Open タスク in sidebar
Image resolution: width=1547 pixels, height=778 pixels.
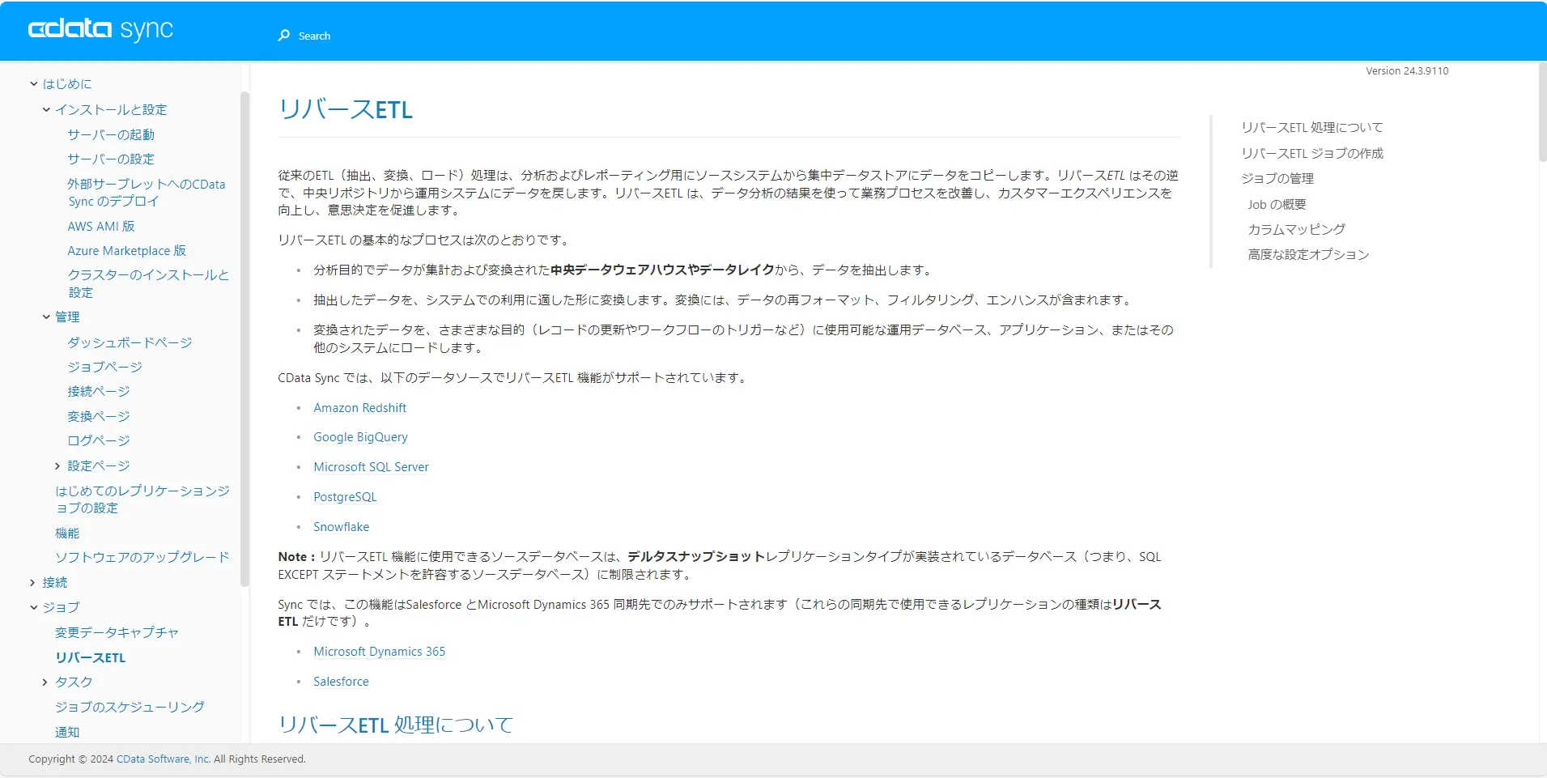point(74,682)
